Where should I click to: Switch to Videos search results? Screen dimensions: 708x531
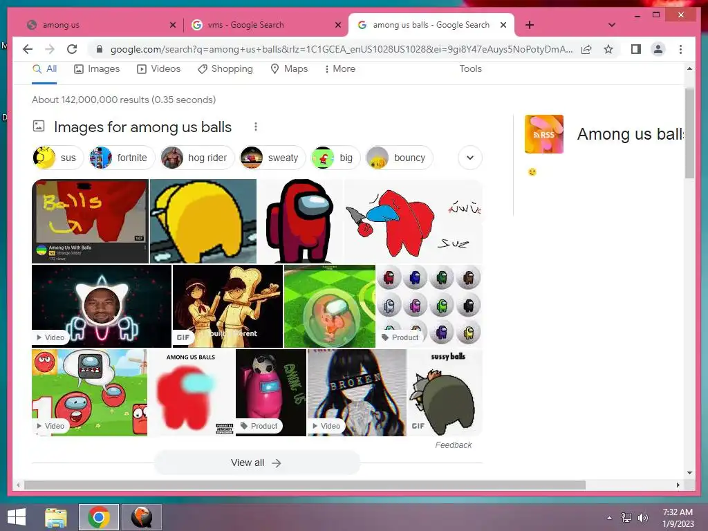click(x=159, y=69)
